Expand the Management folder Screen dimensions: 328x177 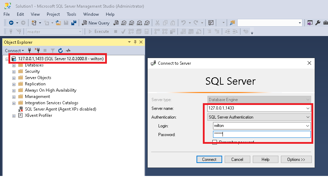pos(14,97)
